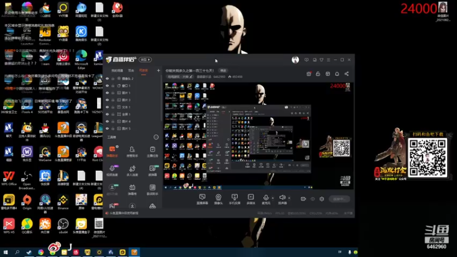Hide the 图片 5 source
Viewport: 457px width, 257px height.
(x=107, y=128)
